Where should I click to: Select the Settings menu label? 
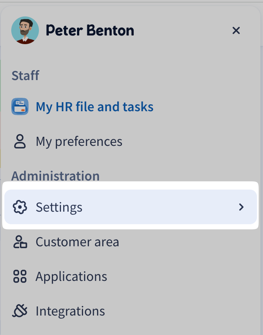click(59, 207)
